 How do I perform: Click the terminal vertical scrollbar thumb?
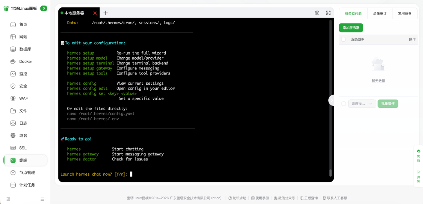click(x=331, y=173)
